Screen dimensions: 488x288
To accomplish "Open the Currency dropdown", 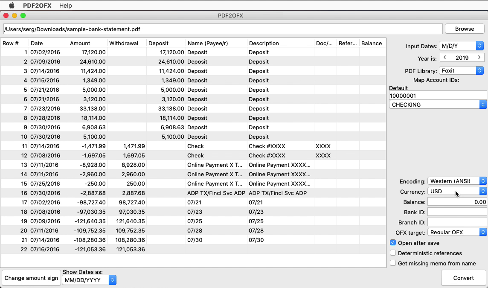I will click(x=457, y=191).
